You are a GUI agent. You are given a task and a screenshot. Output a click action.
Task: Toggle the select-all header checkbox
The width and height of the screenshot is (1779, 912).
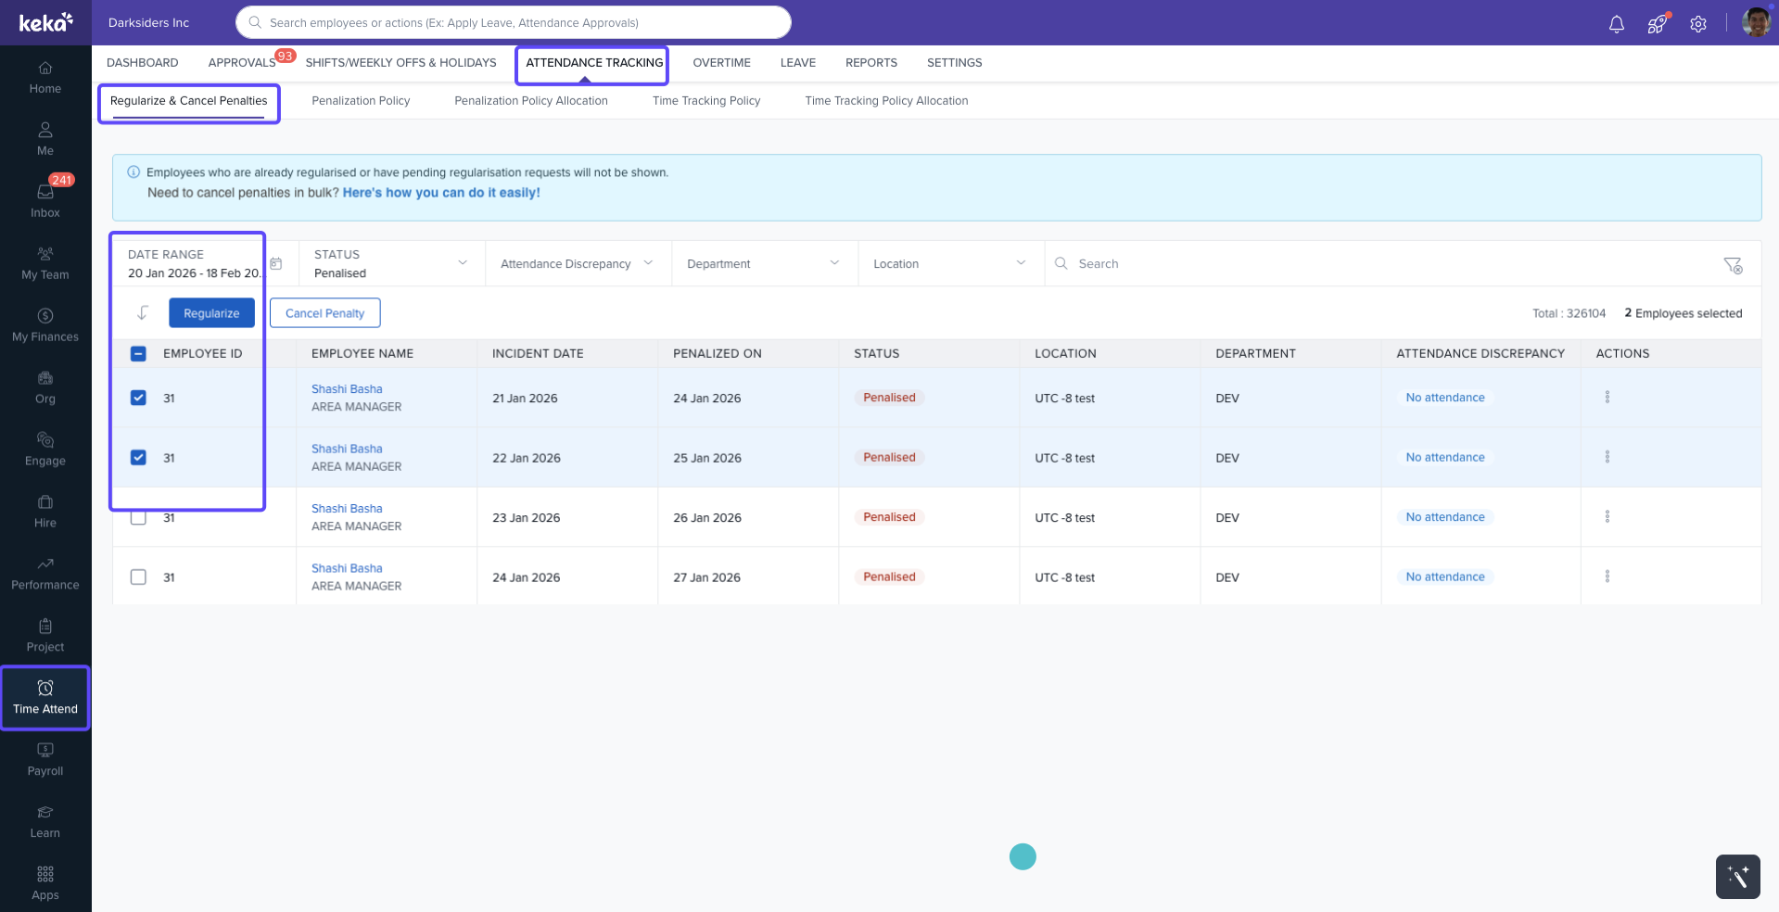138,354
